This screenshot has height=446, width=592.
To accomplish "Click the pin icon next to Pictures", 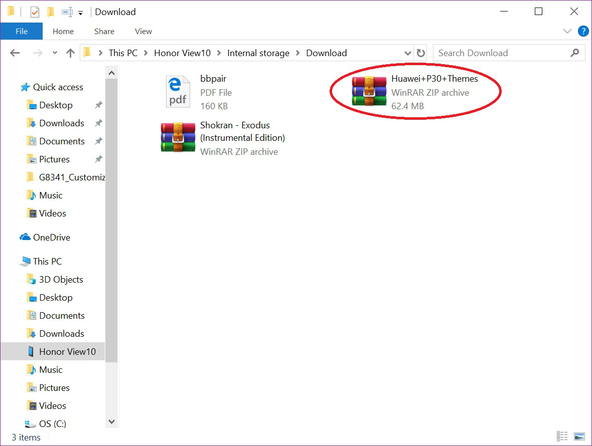I will 98,159.
